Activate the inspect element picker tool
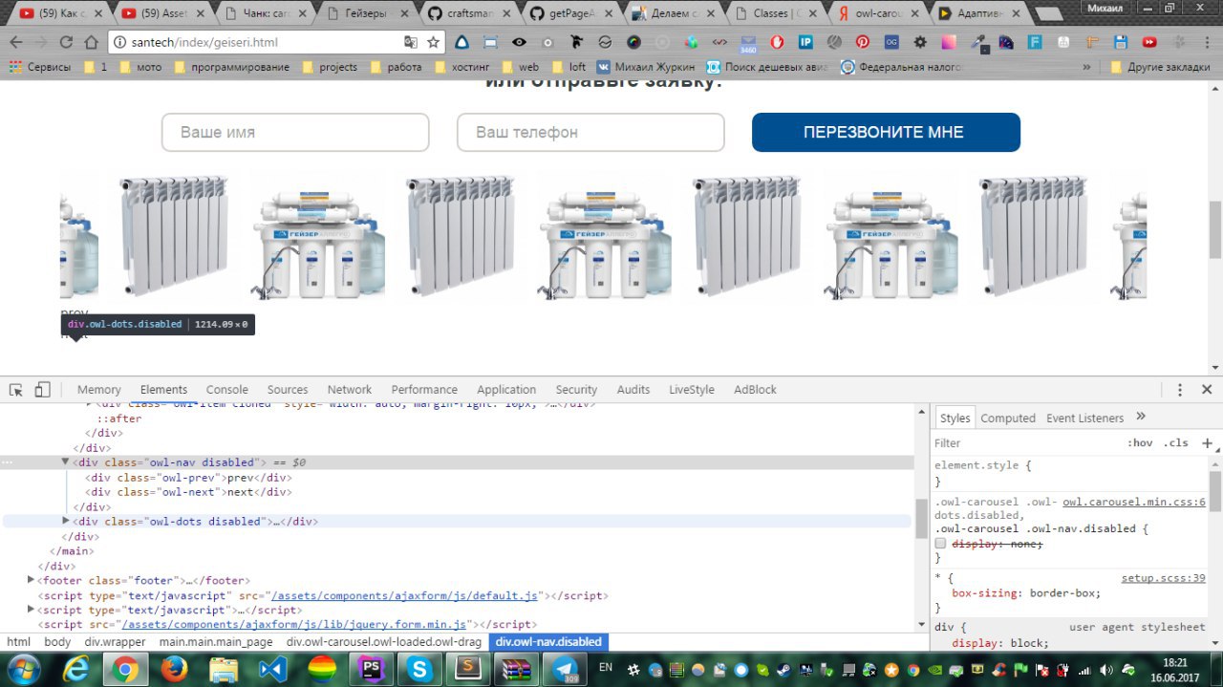Image resolution: width=1223 pixels, height=687 pixels. pos(16,390)
